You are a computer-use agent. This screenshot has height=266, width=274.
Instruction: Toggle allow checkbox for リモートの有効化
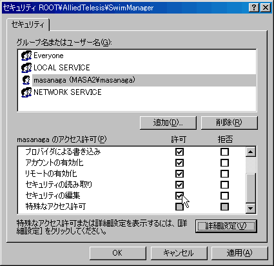[179, 174]
